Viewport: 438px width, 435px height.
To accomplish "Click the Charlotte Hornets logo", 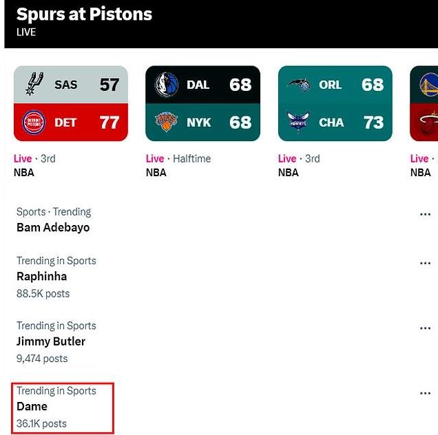I will (298, 123).
